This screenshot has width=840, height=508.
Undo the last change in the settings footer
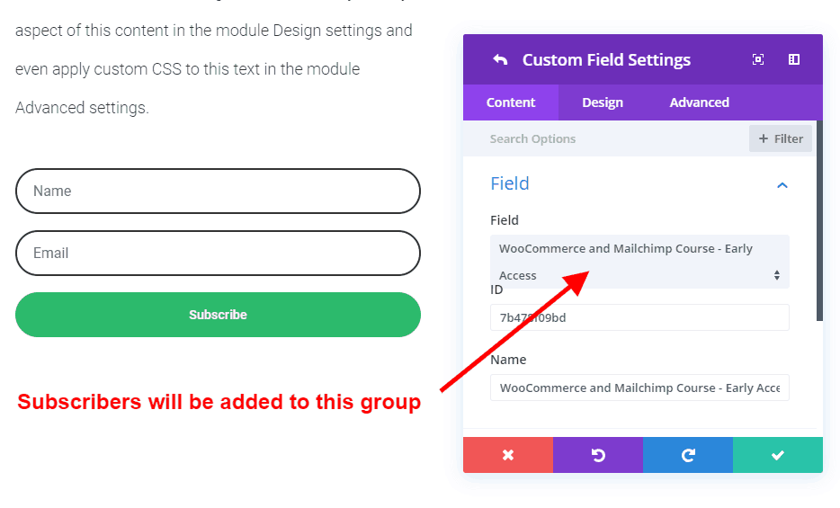pos(598,455)
